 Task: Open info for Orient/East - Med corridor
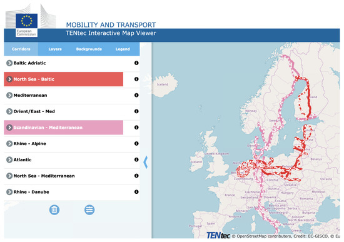pos(136,111)
